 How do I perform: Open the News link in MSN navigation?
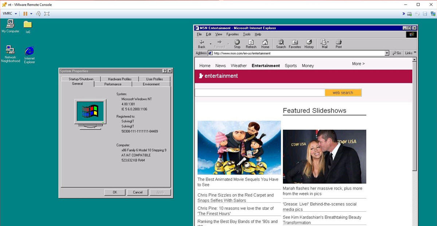pyautogui.click(x=220, y=66)
